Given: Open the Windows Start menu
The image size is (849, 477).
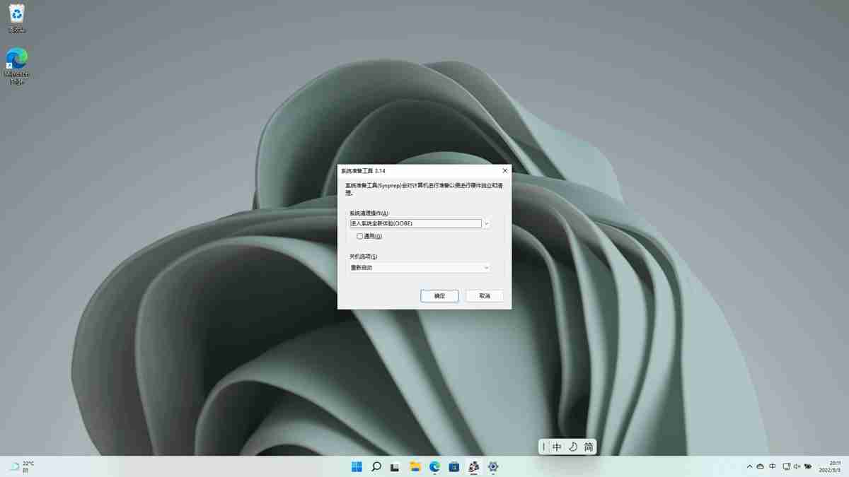Looking at the screenshot, I should click(x=357, y=466).
